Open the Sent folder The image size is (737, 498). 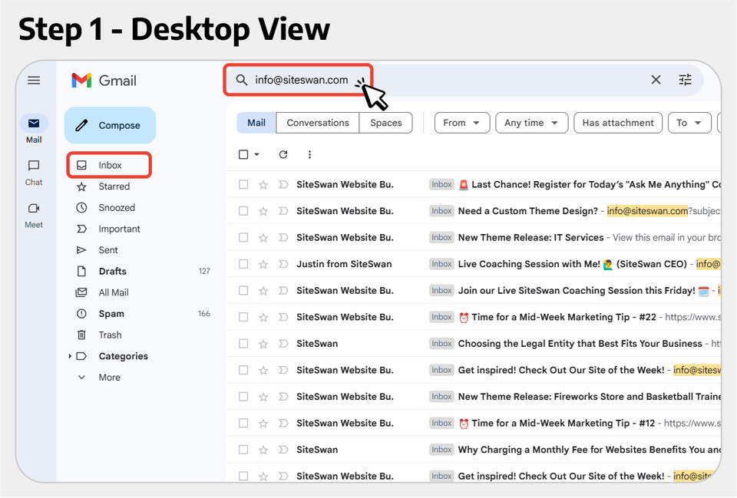[x=108, y=250]
